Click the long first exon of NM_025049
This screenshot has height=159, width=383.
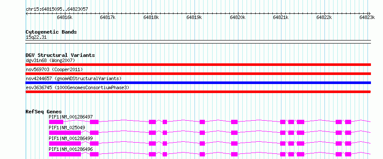point(65,133)
